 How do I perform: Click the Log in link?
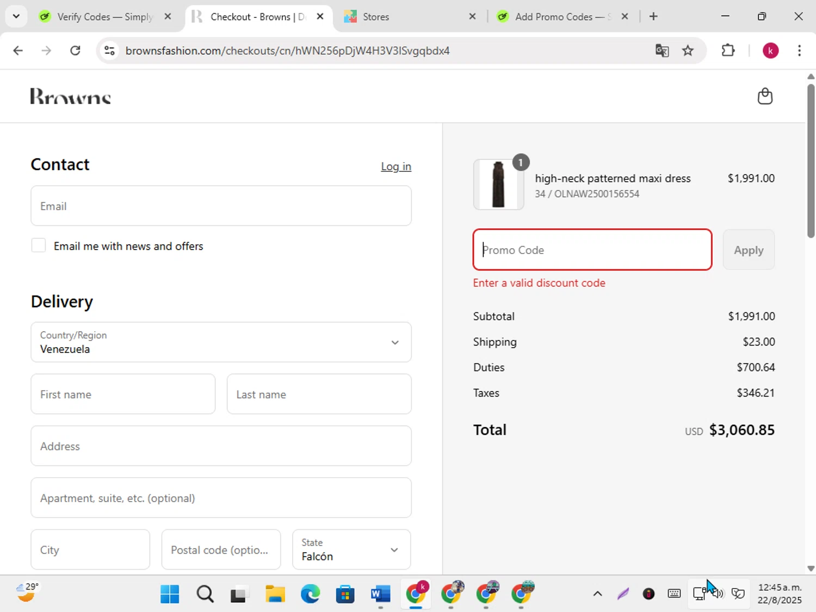click(x=396, y=166)
